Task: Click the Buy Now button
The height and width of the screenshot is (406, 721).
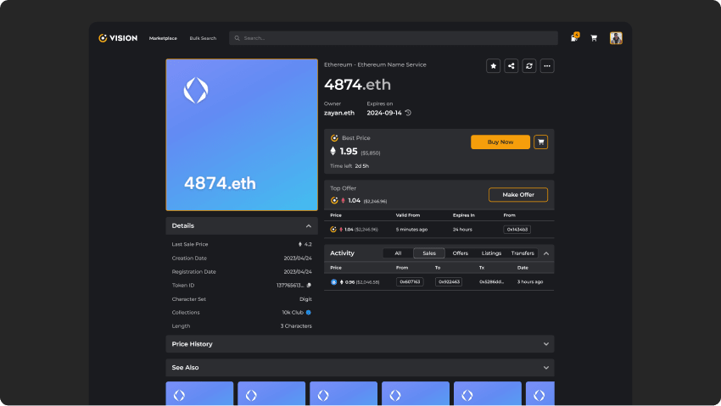Action: (x=500, y=142)
